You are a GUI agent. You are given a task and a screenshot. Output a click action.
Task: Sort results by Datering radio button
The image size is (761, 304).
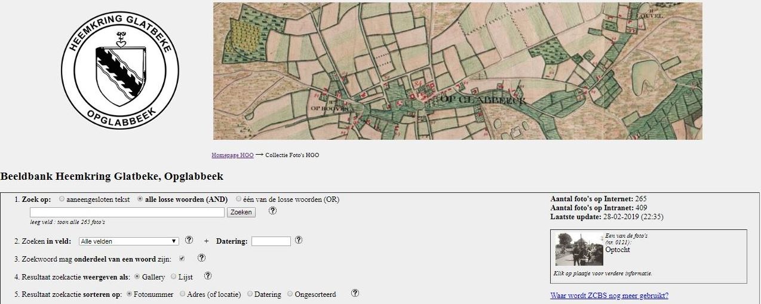pos(250,294)
